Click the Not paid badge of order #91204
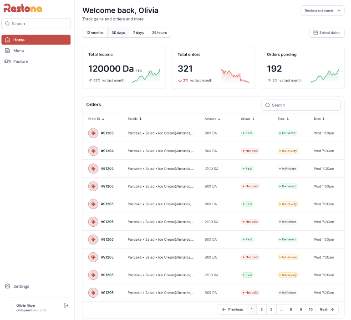 coord(250,151)
